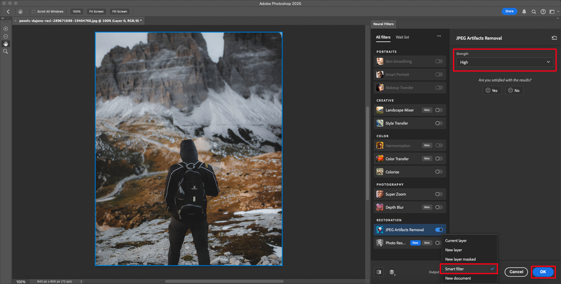Click the JPEG Artifacts Removal thumbnail icon
561x284 pixels.
coord(380,230)
